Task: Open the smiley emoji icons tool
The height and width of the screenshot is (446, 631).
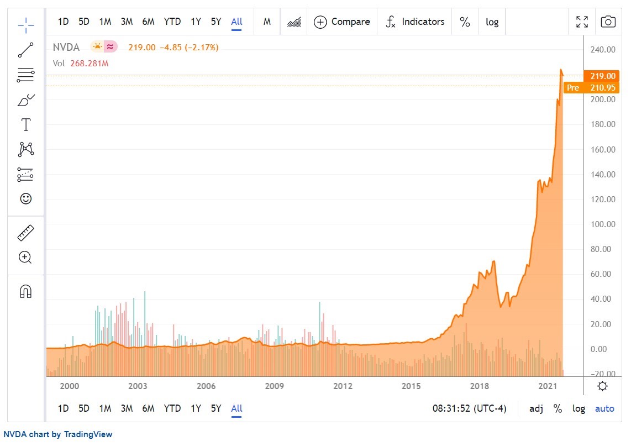Action: tap(26, 198)
